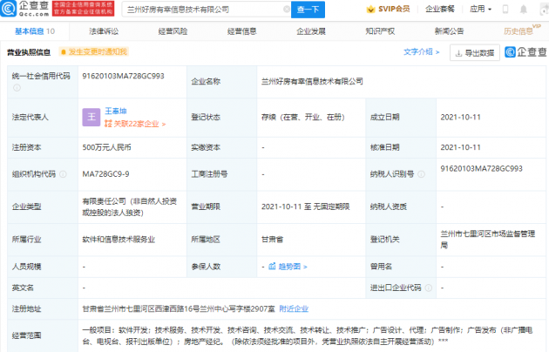549x352 pixels.
Task: Expand 关联22家企业 list
Action: (135, 124)
